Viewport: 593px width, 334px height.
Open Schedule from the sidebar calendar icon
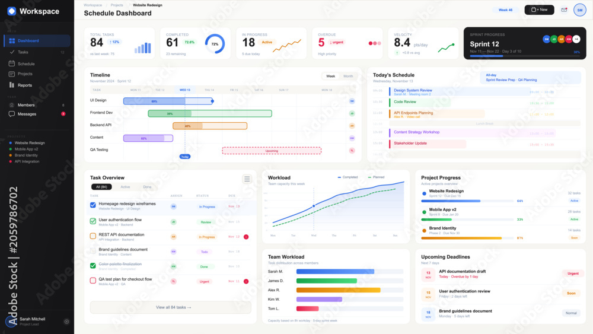12,63
